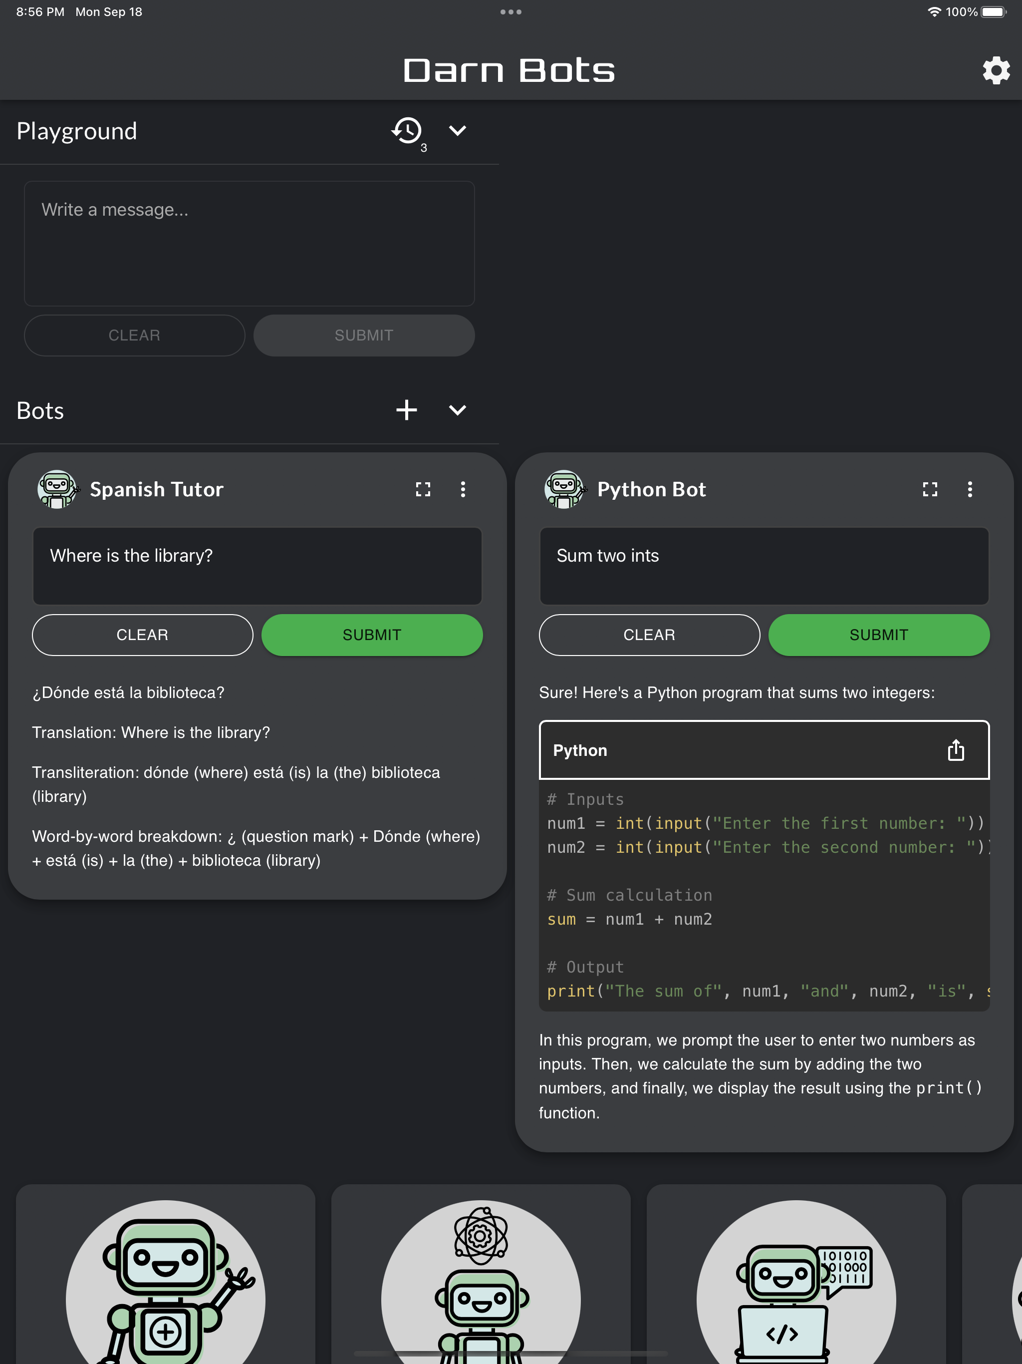The width and height of the screenshot is (1022, 1364).
Task: Add a new bot with plus icon
Action: (407, 410)
